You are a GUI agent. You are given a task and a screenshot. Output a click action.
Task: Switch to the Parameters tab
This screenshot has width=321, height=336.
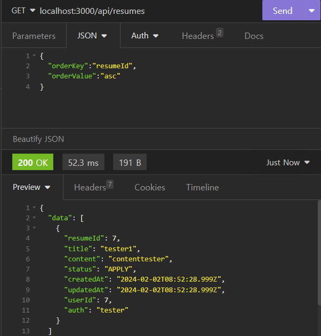(x=34, y=36)
